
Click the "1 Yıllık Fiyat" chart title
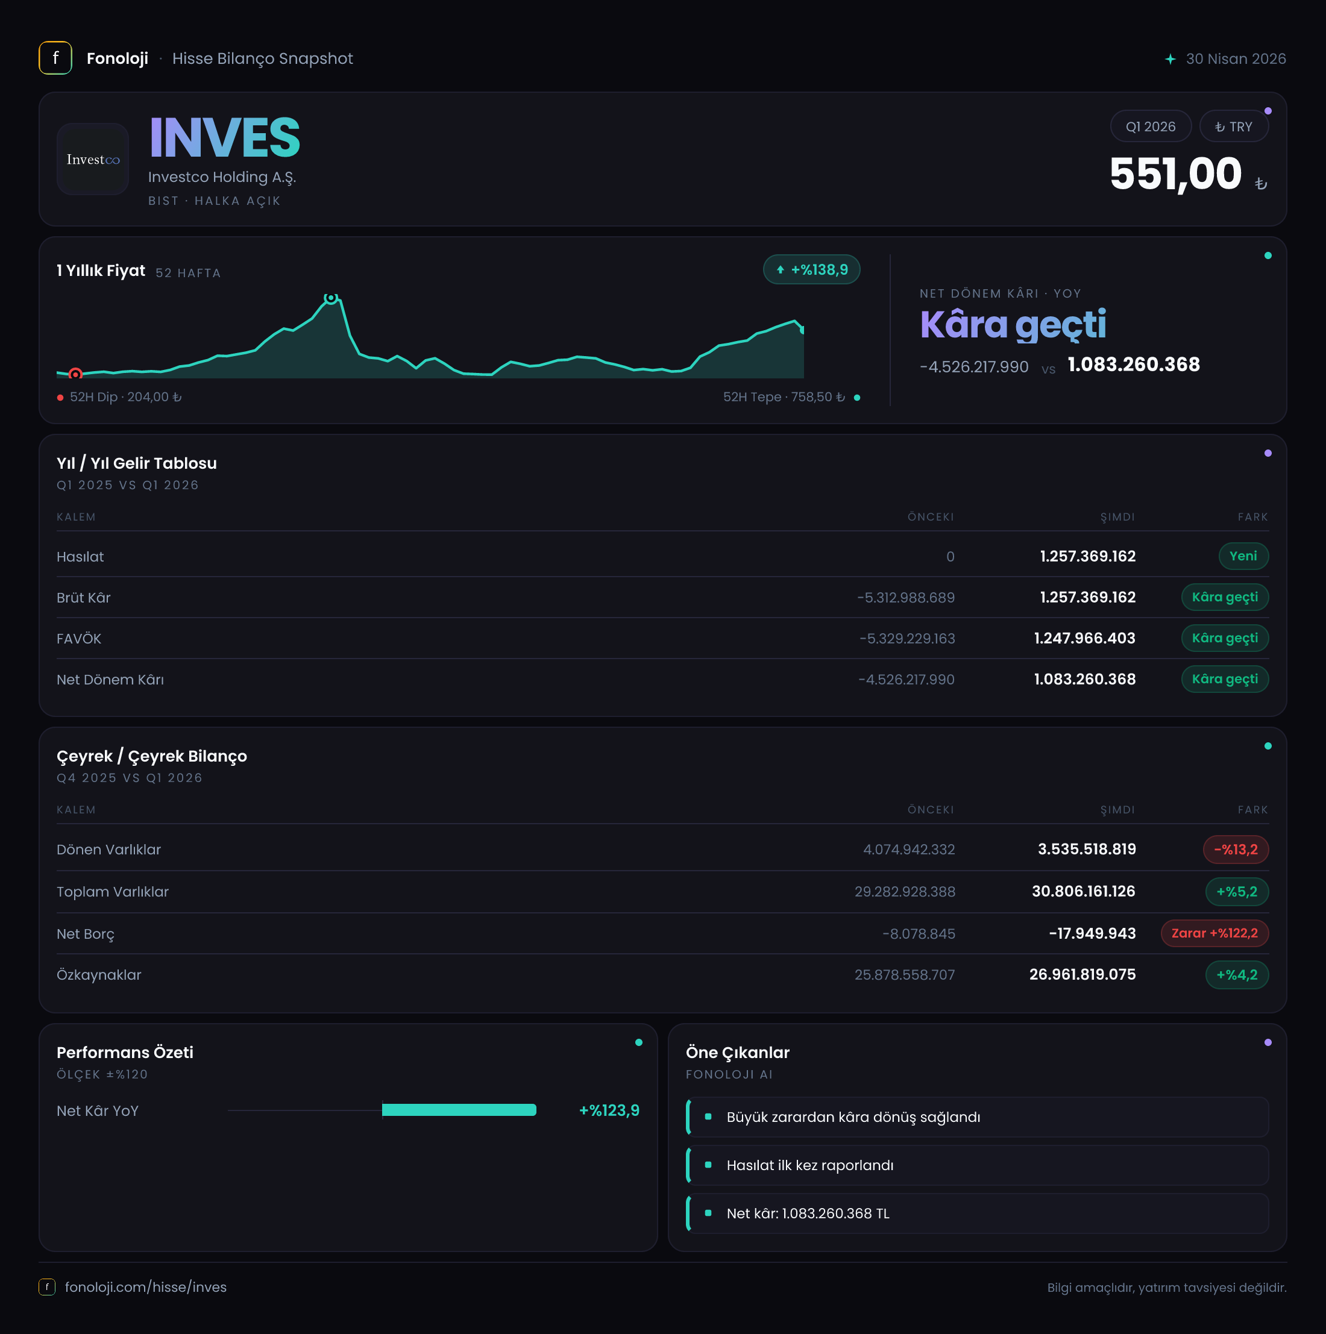tap(101, 271)
